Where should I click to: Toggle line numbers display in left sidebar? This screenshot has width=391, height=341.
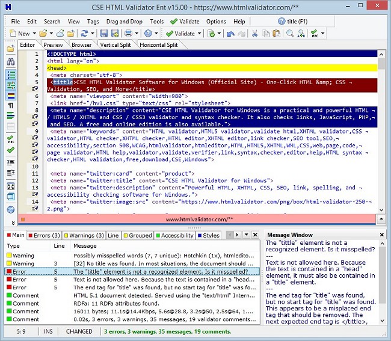(x=10, y=75)
